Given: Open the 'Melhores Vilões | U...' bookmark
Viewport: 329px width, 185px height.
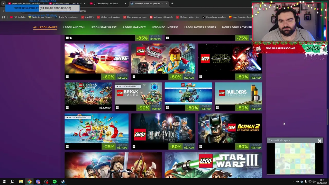Looking at the screenshot, I should pyautogui.click(x=188, y=17).
